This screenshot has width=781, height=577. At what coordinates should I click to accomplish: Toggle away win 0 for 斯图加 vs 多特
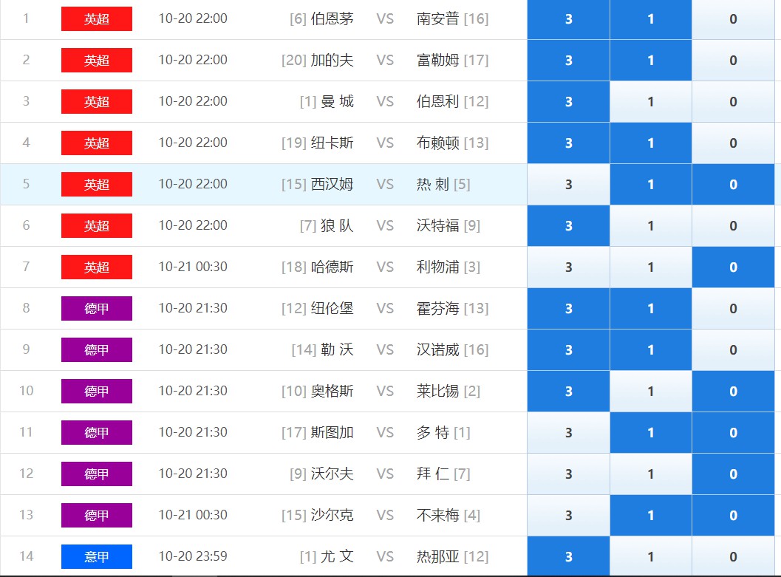tap(733, 432)
